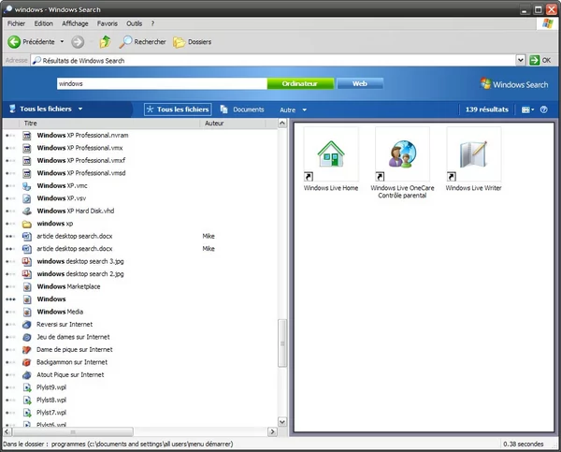The image size is (561, 452).
Task: Filter results by Documents
Action: [242, 109]
